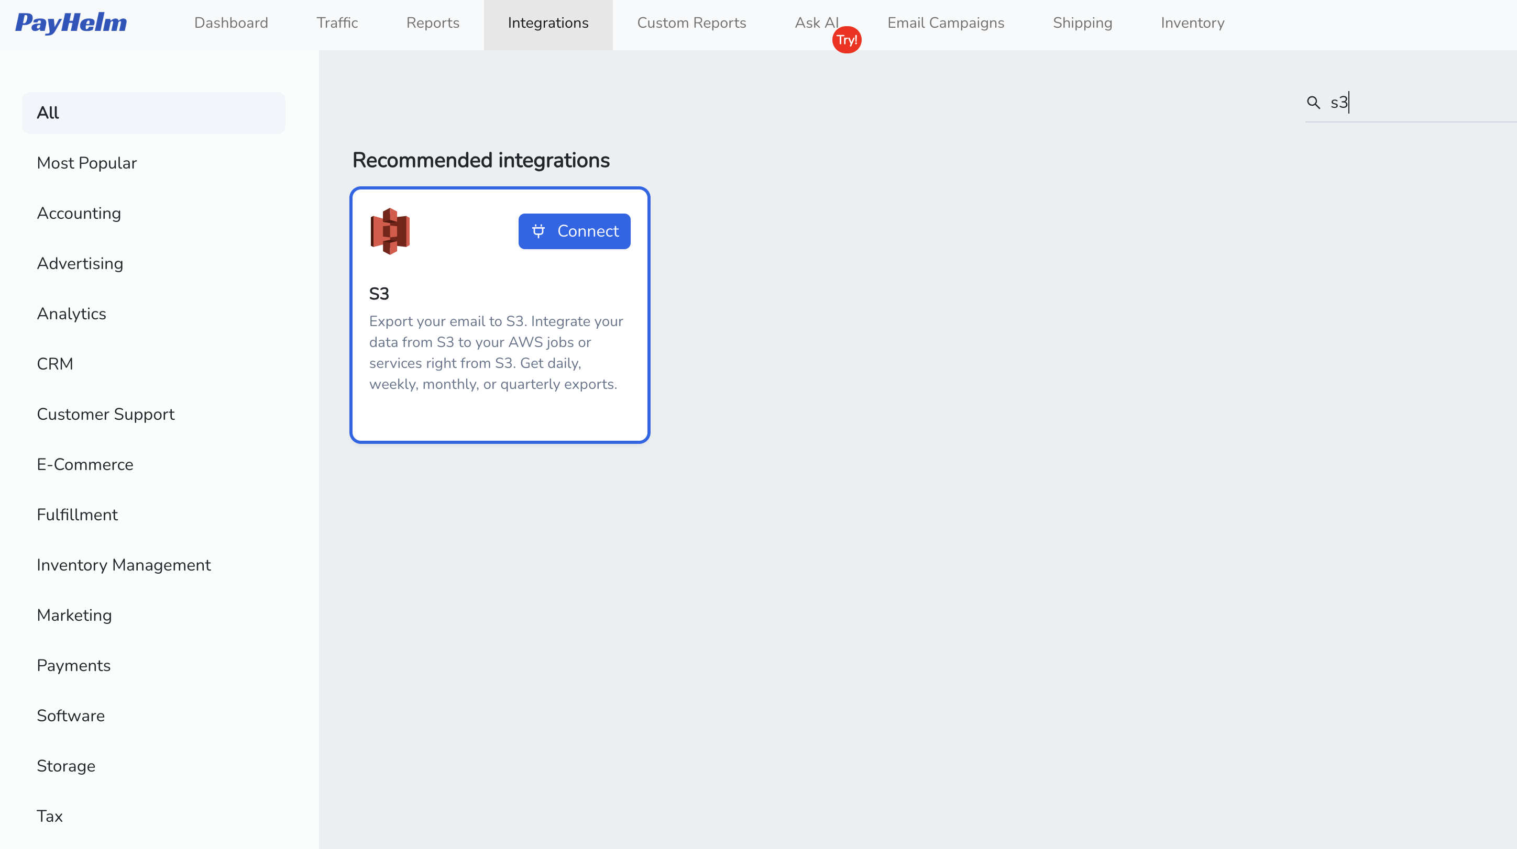The height and width of the screenshot is (849, 1517).
Task: Launch Ask AI
Action: click(x=816, y=23)
